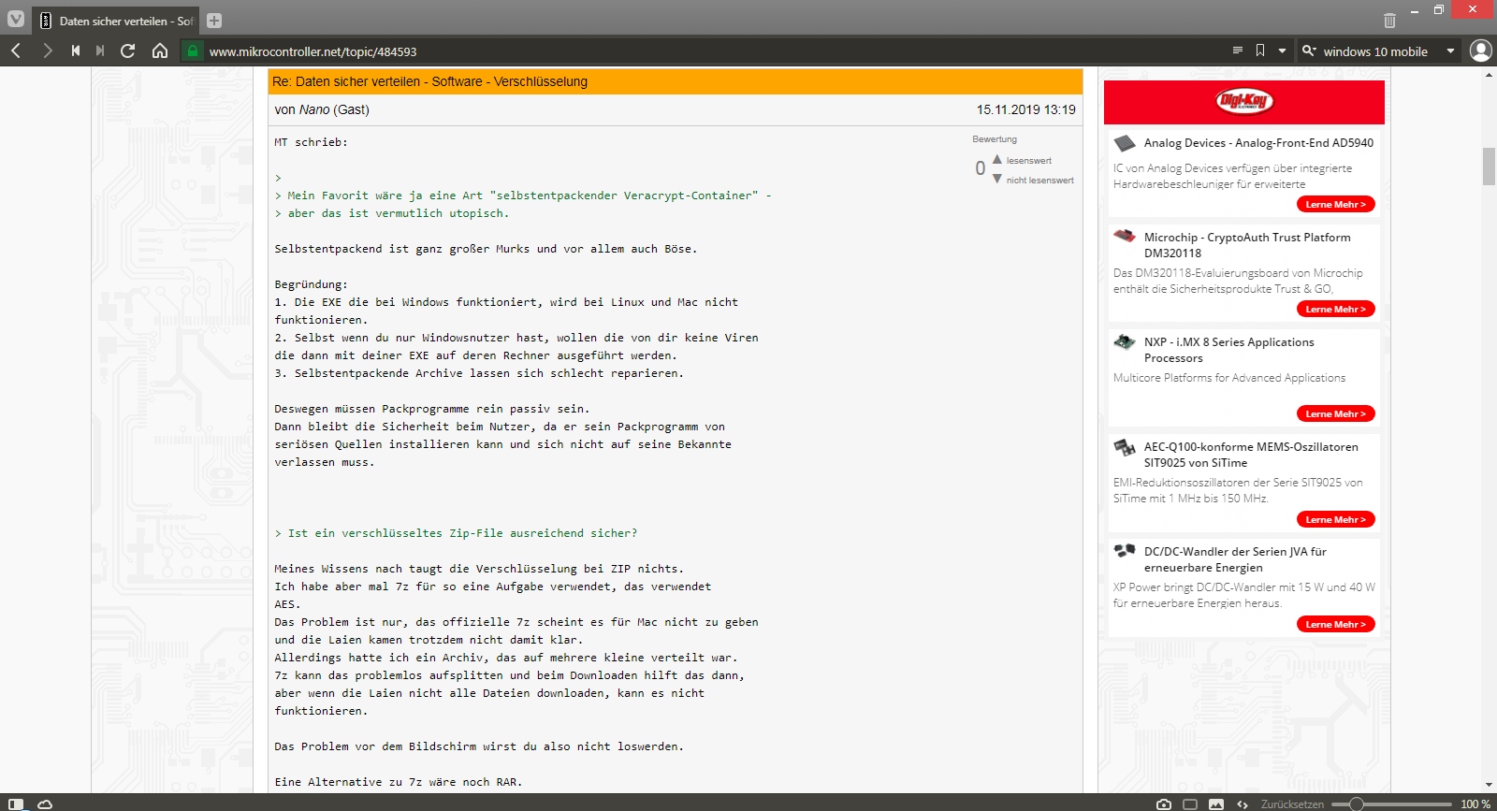The width and height of the screenshot is (1497, 811).
Task: Toggle image loading status bar icon
Action: (x=1216, y=804)
